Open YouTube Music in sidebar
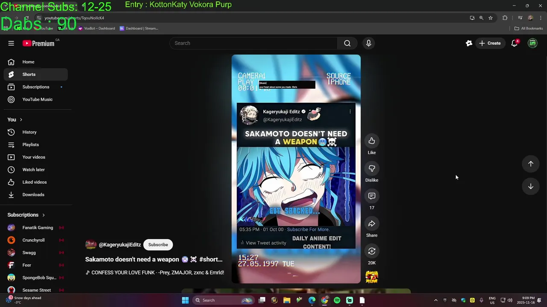 click(36, 99)
